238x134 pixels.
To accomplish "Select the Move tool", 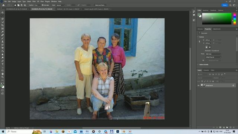I will 3,12.
